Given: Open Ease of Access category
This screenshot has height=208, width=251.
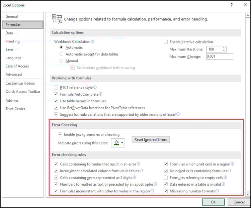Looking at the screenshot, I should tap(23, 66).
